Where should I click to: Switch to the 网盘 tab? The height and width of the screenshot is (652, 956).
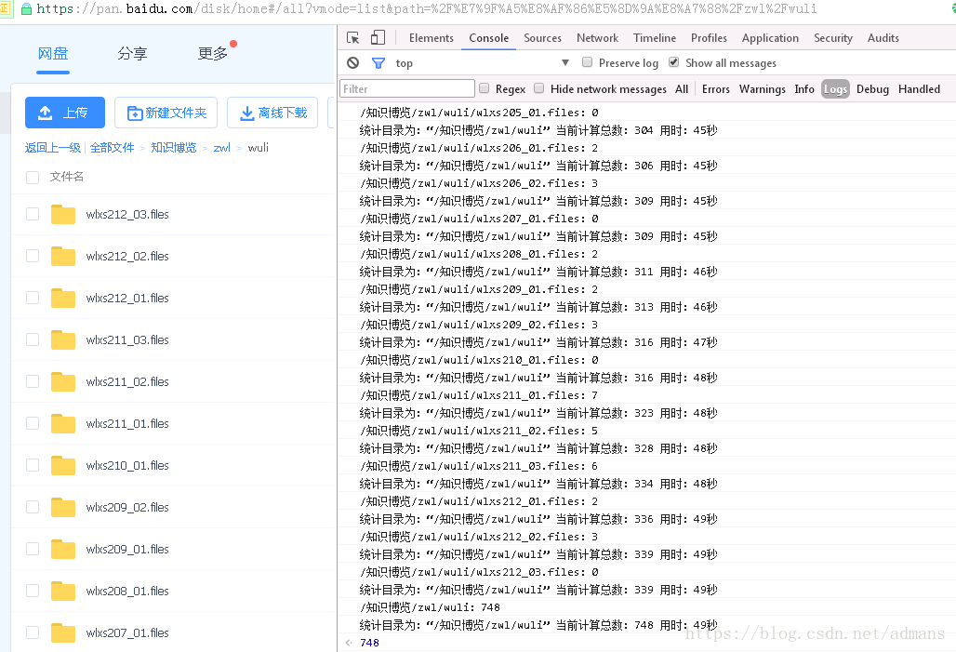point(53,54)
